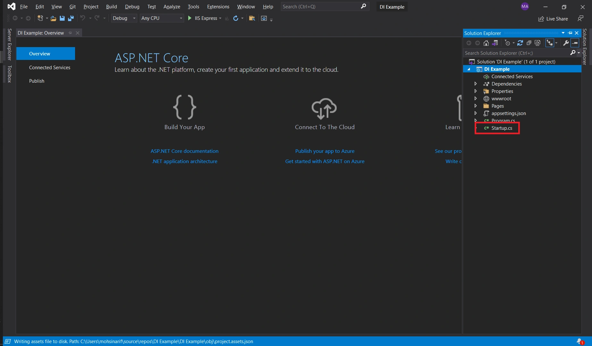Toggle Show All Files in Solution Explorer

click(538, 43)
